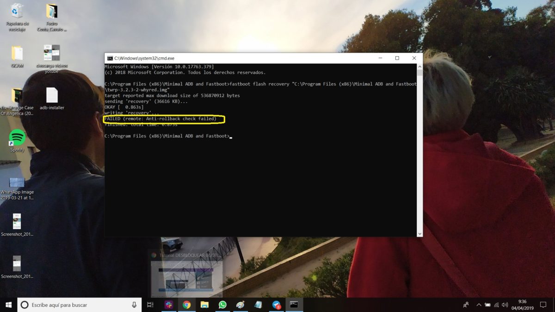Select the upper Screenshot_201 desktop file
The width and height of the screenshot is (555, 312).
tap(17, 225)
